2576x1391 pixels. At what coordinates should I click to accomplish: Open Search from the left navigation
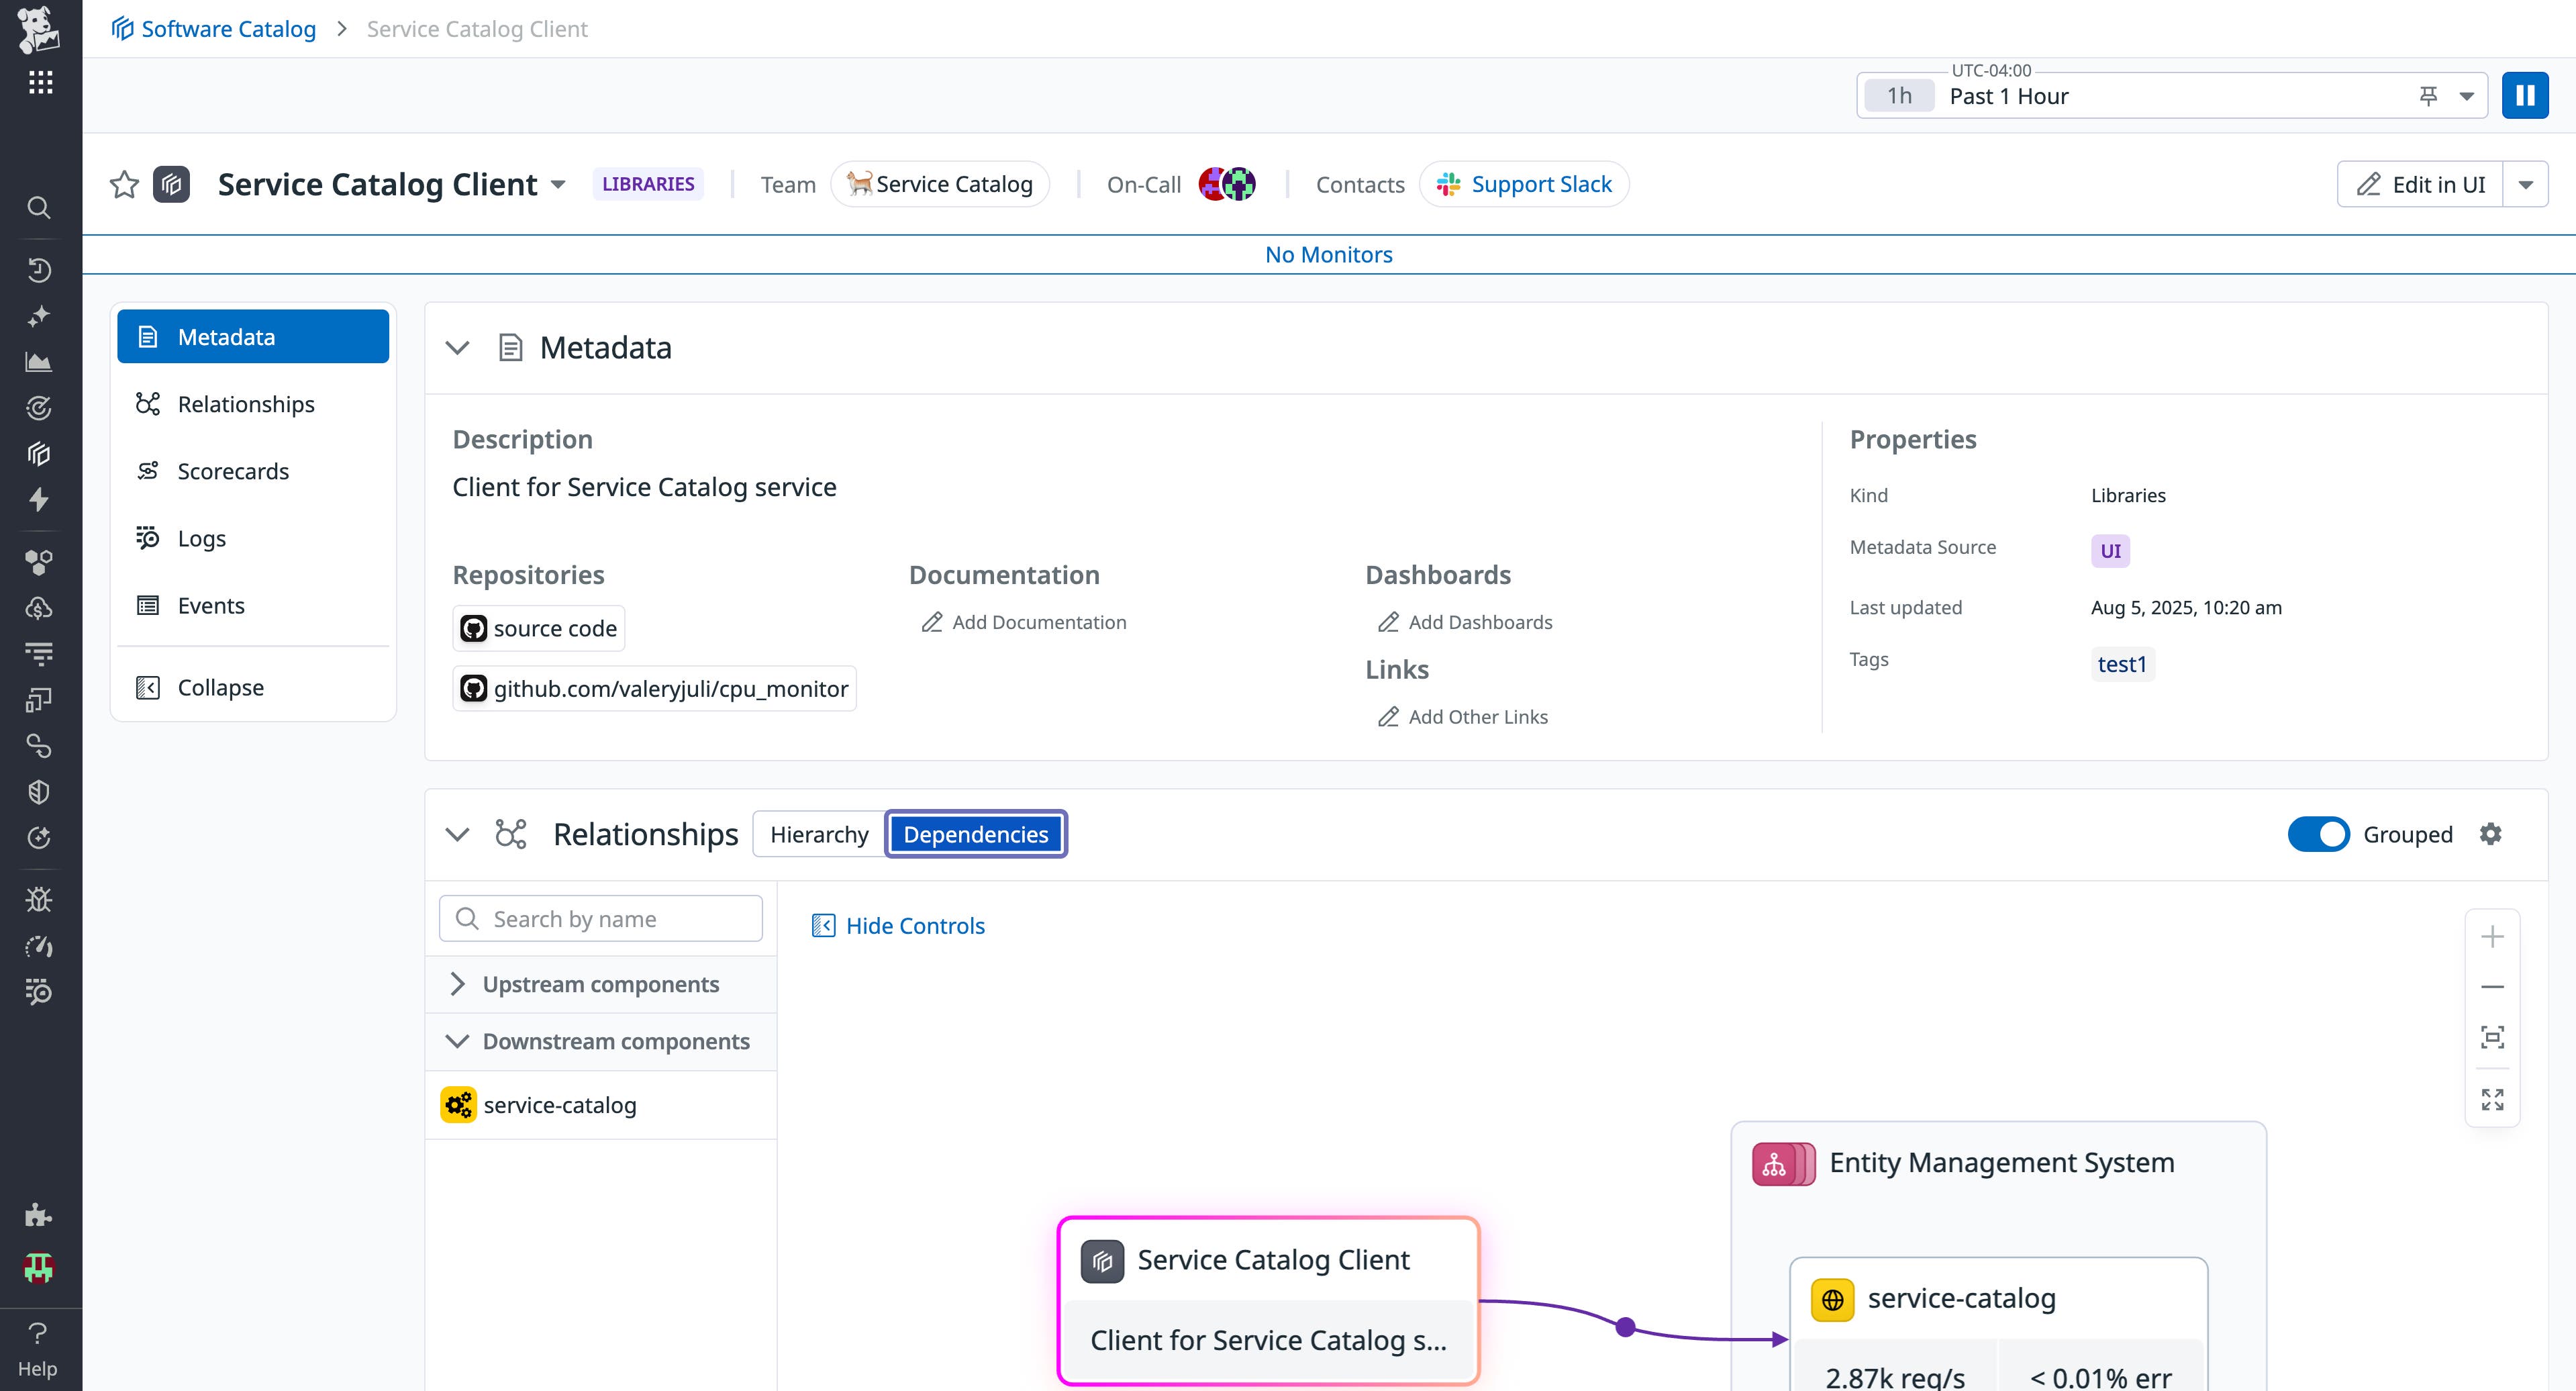point(38,207)
